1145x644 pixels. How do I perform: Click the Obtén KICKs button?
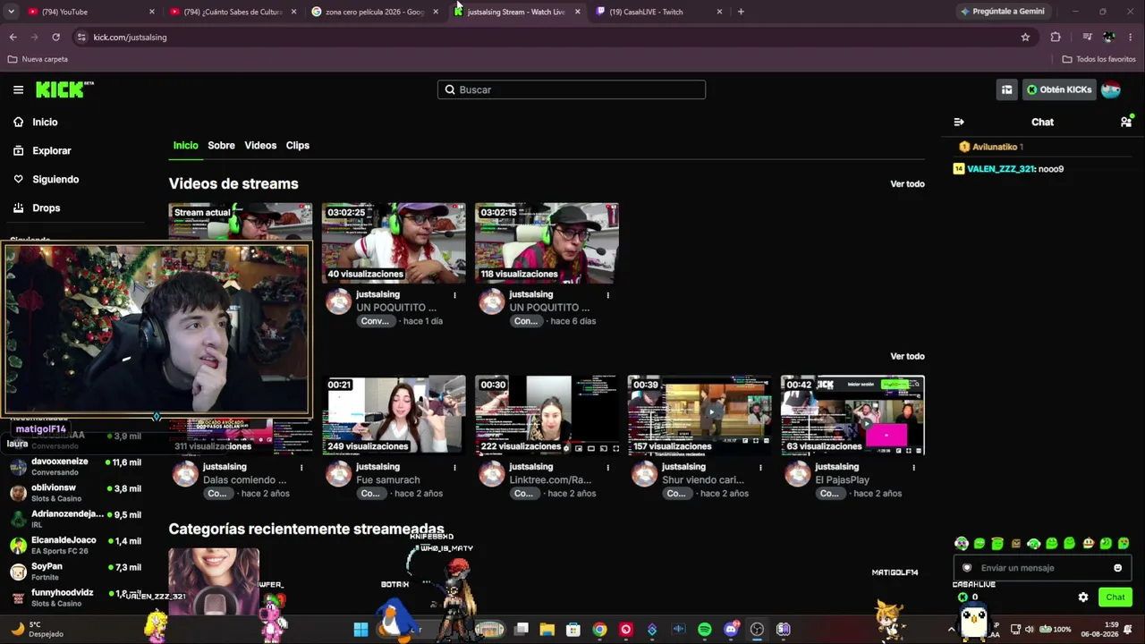pos(1059,89)
